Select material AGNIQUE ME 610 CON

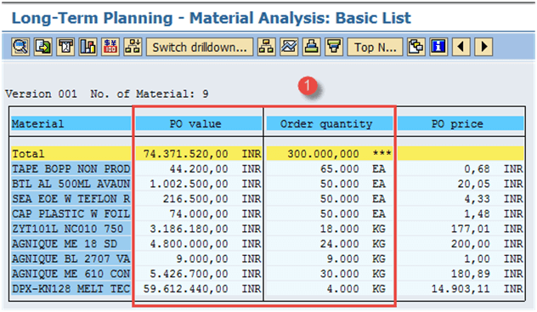[71, 274]
